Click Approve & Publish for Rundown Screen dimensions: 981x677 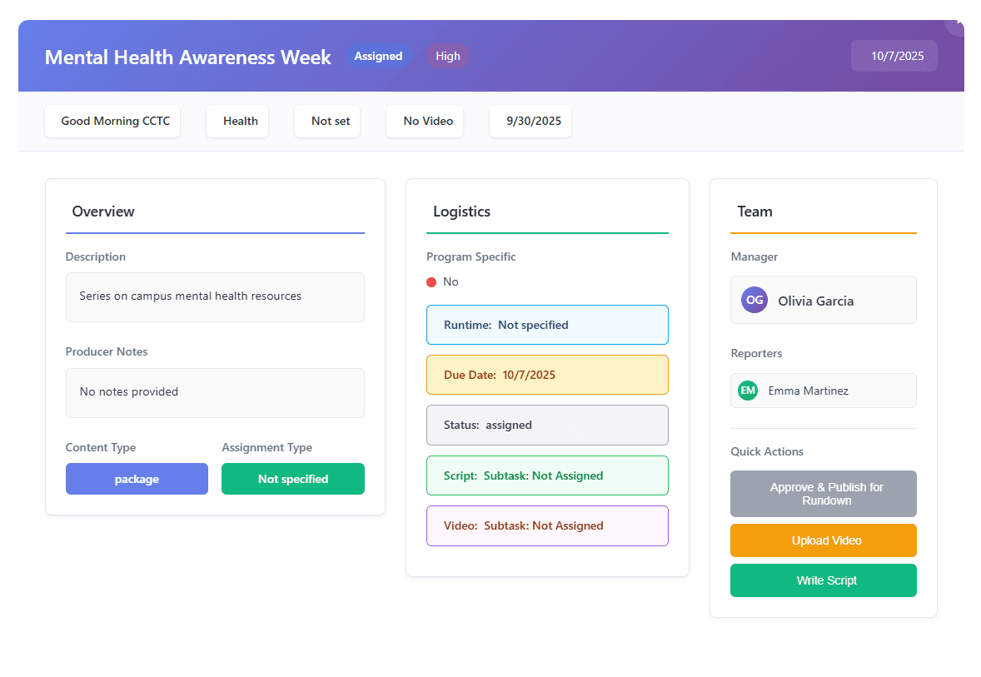coord(823,494)
